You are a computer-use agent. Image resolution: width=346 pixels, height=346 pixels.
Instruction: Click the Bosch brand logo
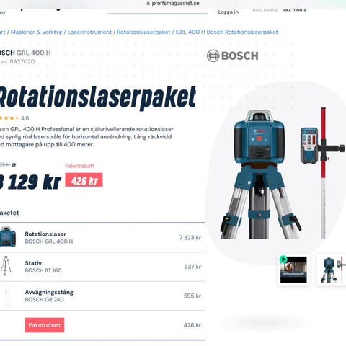232,56
